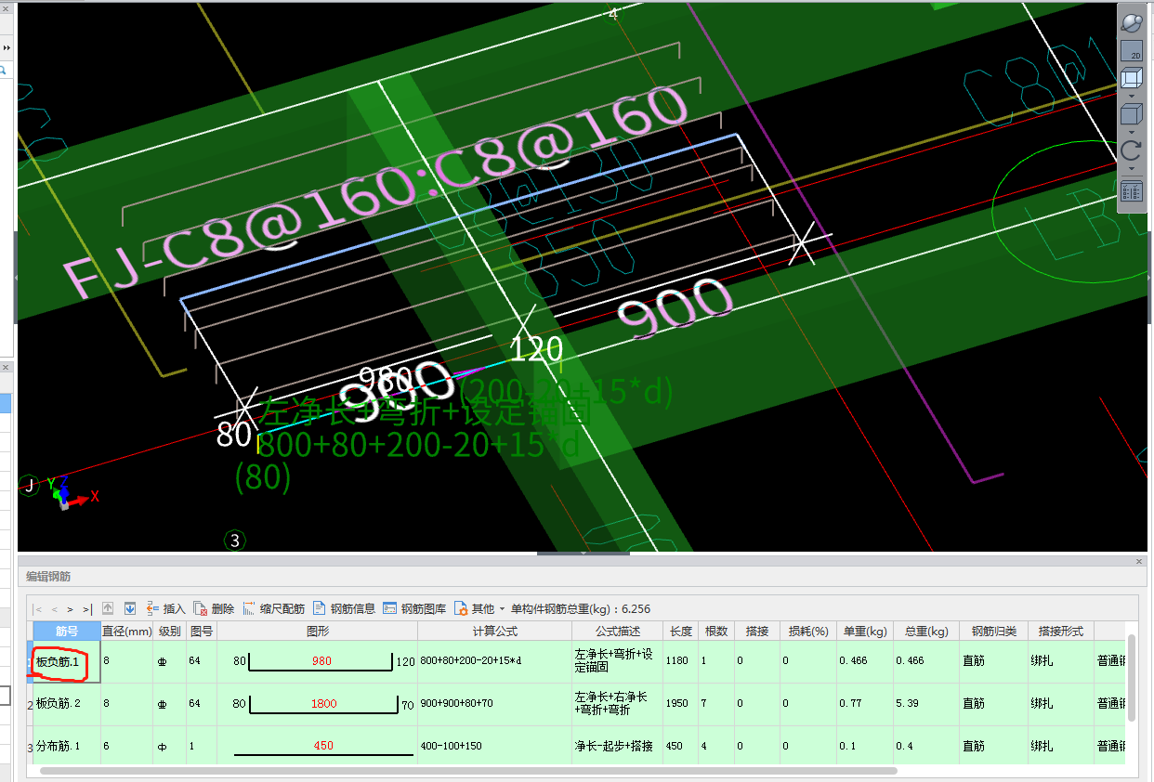The image size is (1154, 782).
Task: Click the move row up arrow icon
Action: click(108, 609)
